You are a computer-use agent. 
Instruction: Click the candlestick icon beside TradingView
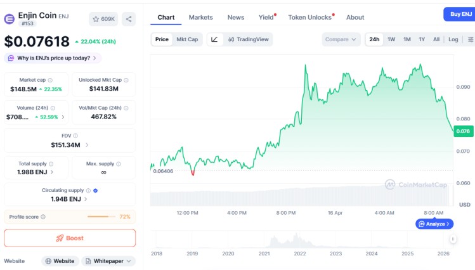pos(231,39)
